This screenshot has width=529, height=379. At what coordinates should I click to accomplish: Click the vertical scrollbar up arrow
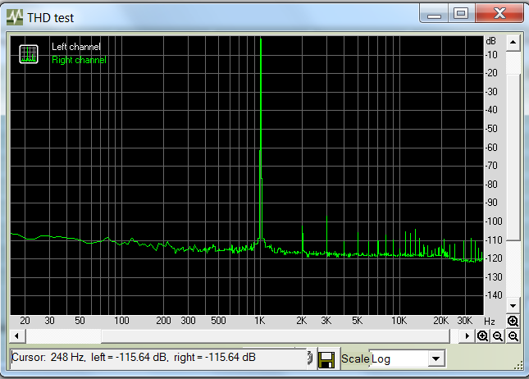point(513,43)
